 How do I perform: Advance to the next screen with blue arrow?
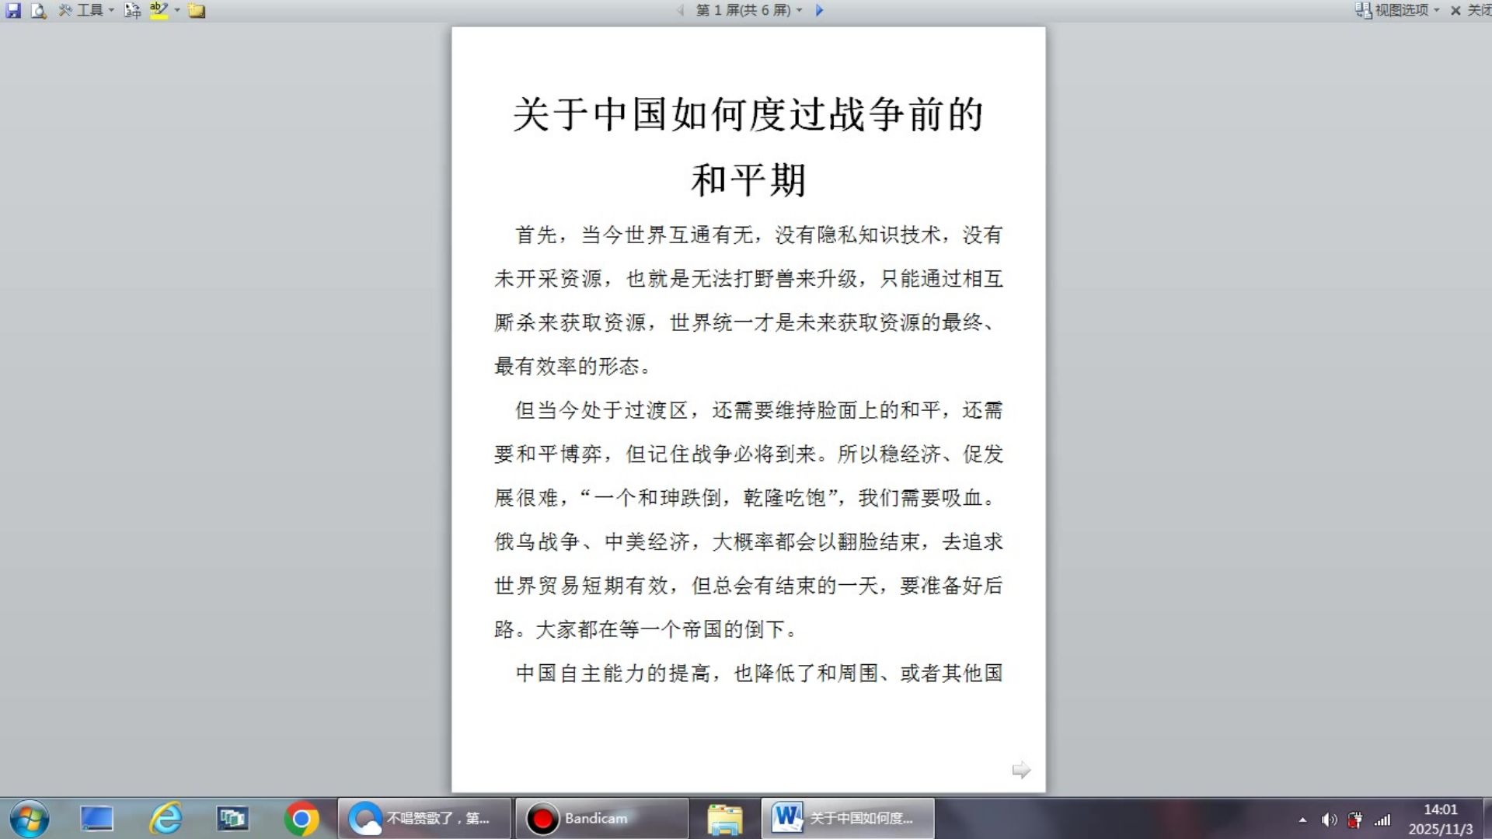pos(818,11)
